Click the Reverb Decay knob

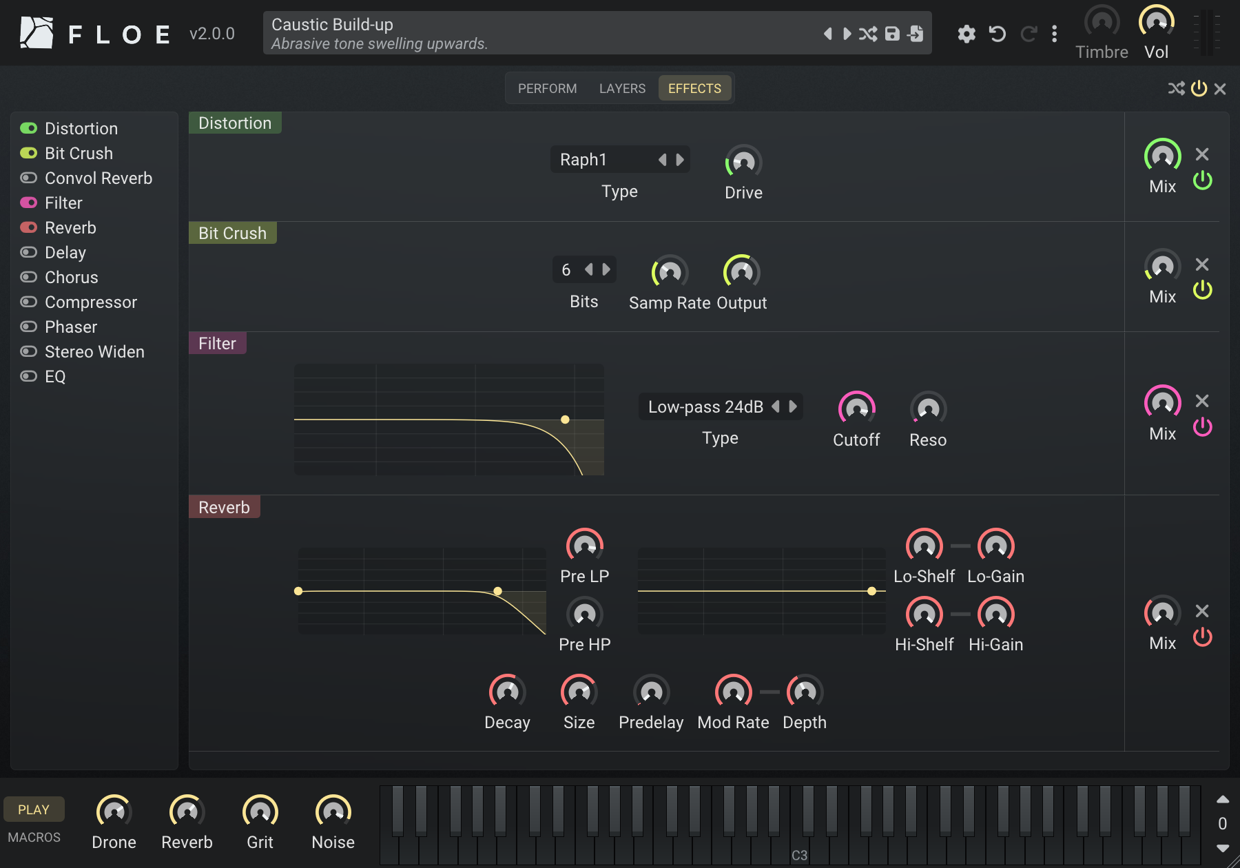pyautogui.click(x=507, y=692)
